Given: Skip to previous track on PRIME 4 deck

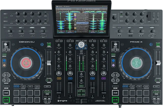Looking at the screenshot, I should point(113,75).
